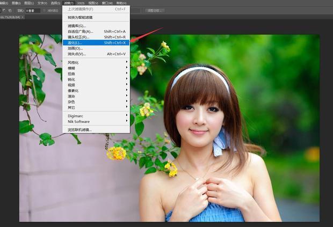
Task: Click 浏览联机滤镜 browse online filters
Action: point(79,130)
